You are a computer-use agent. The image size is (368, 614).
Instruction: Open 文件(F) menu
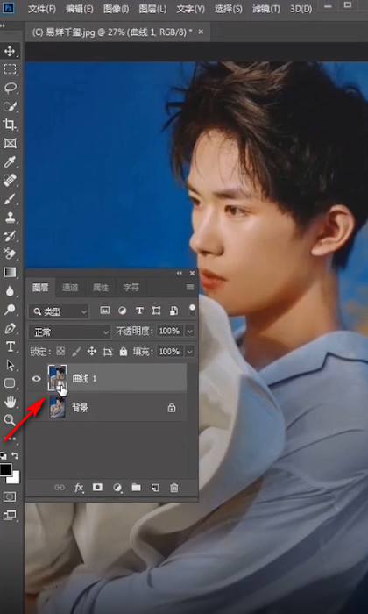pos(42,9)
